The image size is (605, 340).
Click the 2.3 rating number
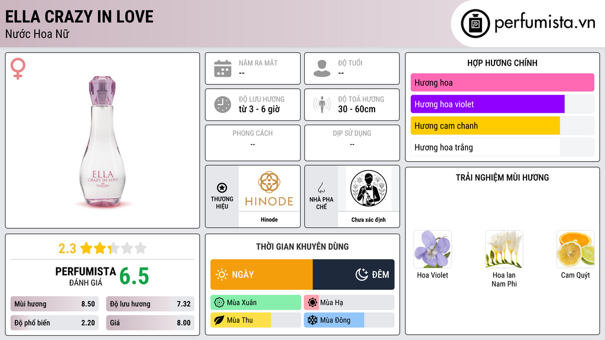coord(67,249)
